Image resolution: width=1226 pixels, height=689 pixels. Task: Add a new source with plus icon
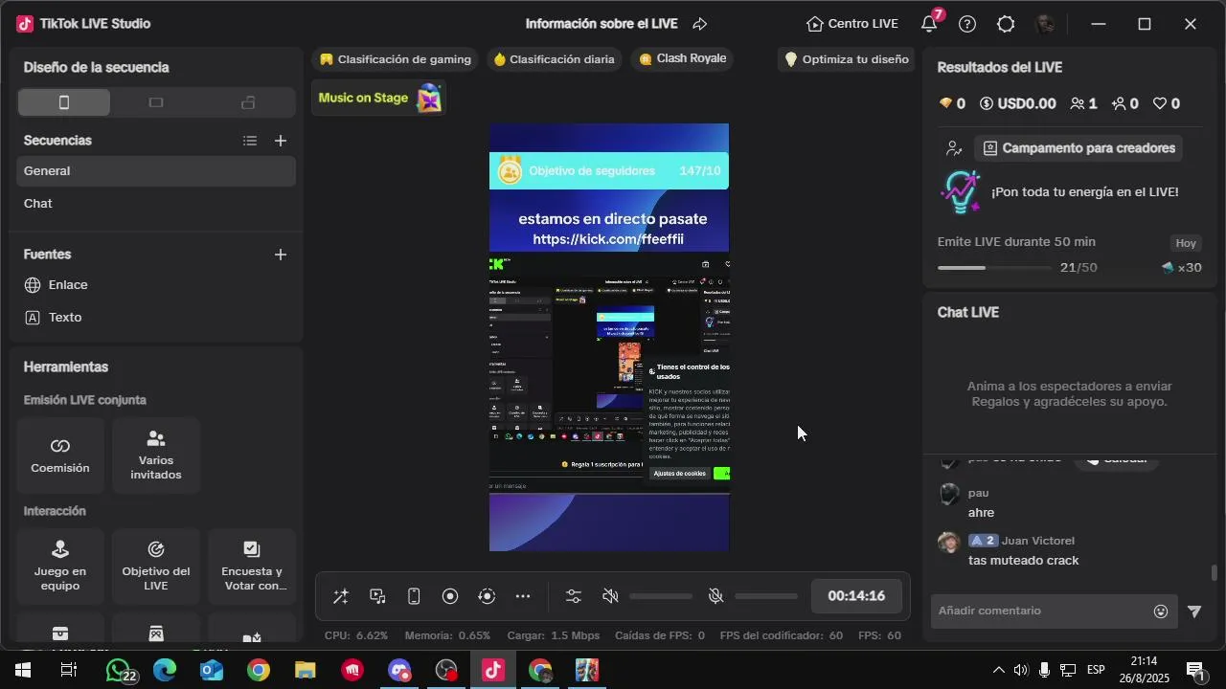click(x=281, y=255)
